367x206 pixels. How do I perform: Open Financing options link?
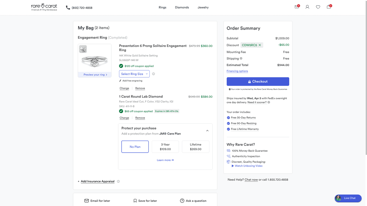click(x=237, y=71)
